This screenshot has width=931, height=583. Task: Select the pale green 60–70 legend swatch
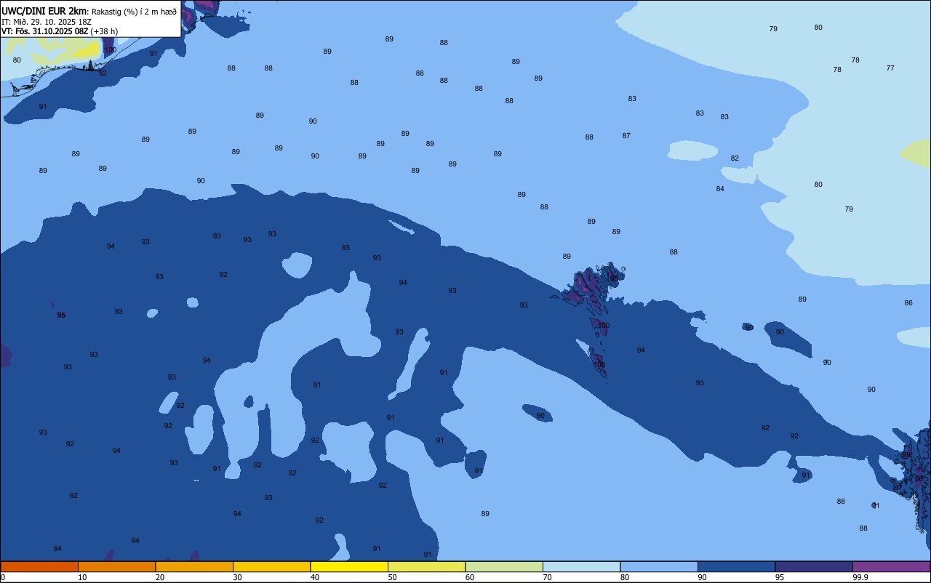pos(504,566)
